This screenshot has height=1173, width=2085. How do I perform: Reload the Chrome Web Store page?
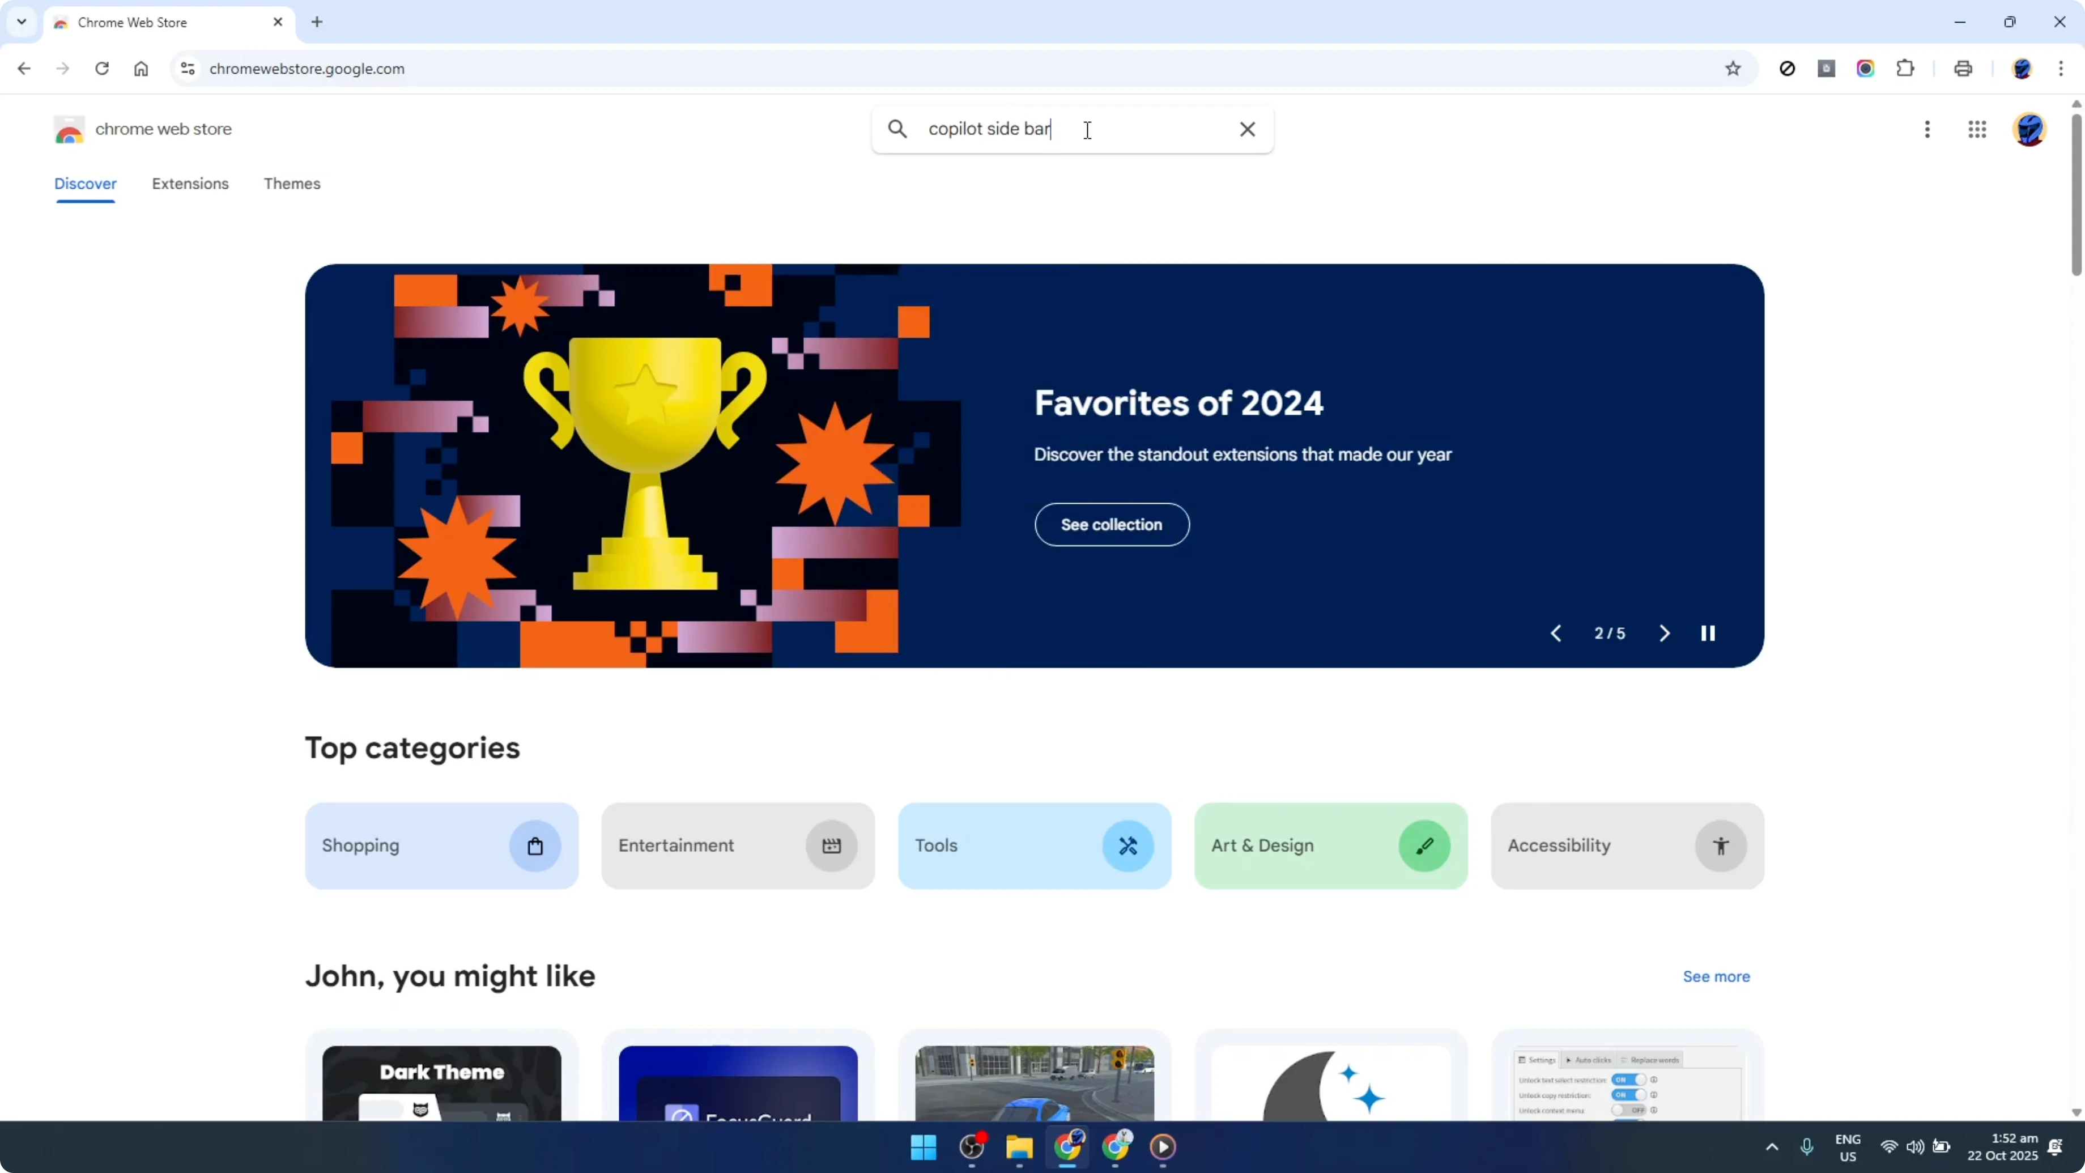[102, 69]
